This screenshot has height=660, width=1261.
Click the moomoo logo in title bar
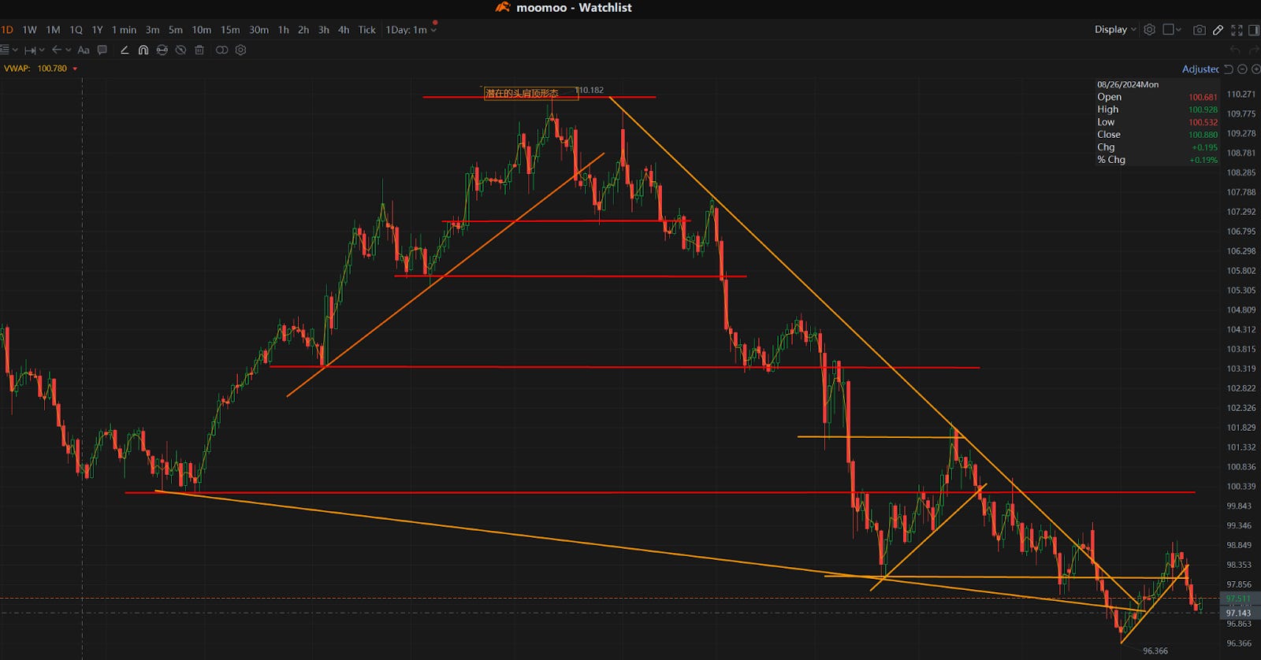pyautogui.click(x=503, y=7)
